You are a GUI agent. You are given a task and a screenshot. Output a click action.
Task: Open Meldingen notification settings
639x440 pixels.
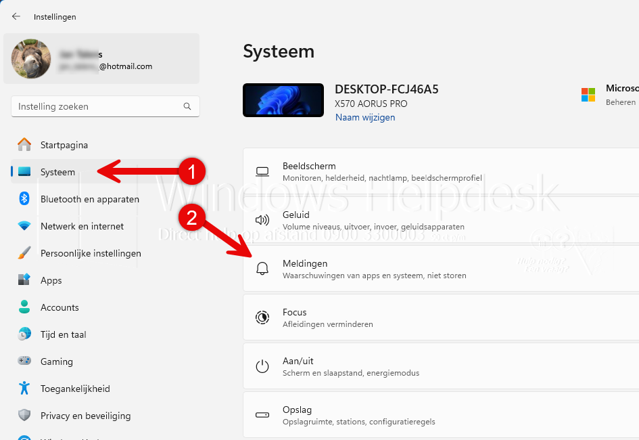coord(441,269)
